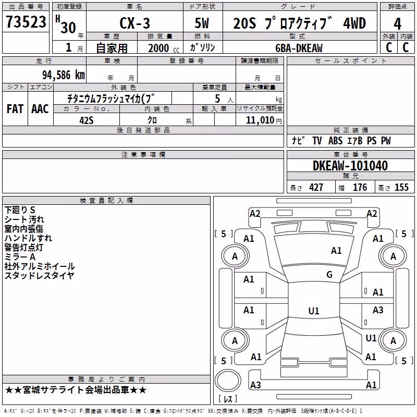Click the 後日発送部品 header
The height and width of the screenshot is (417, 417).
coord(143,130)
